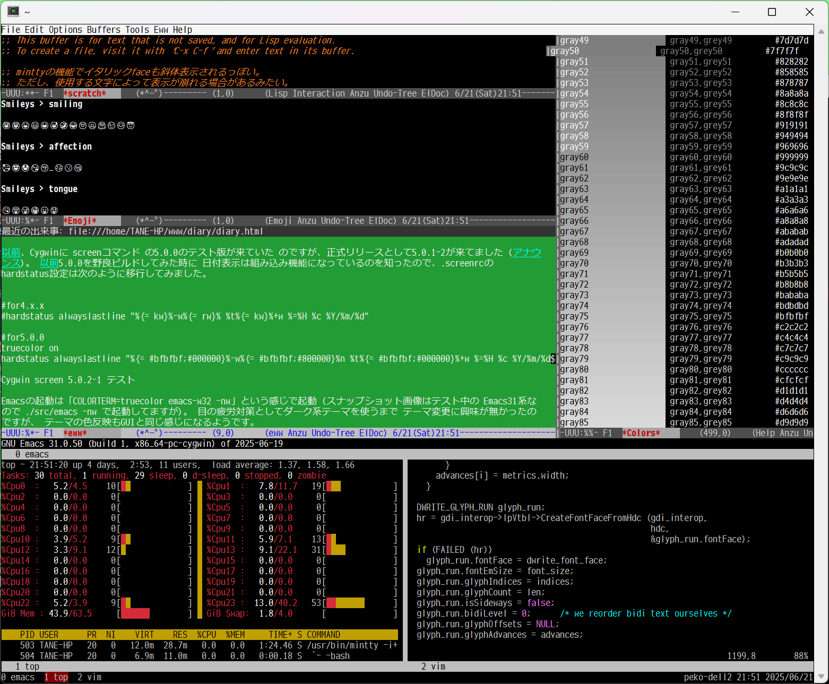Click the scrollbar up arrow

coord(822,31)
